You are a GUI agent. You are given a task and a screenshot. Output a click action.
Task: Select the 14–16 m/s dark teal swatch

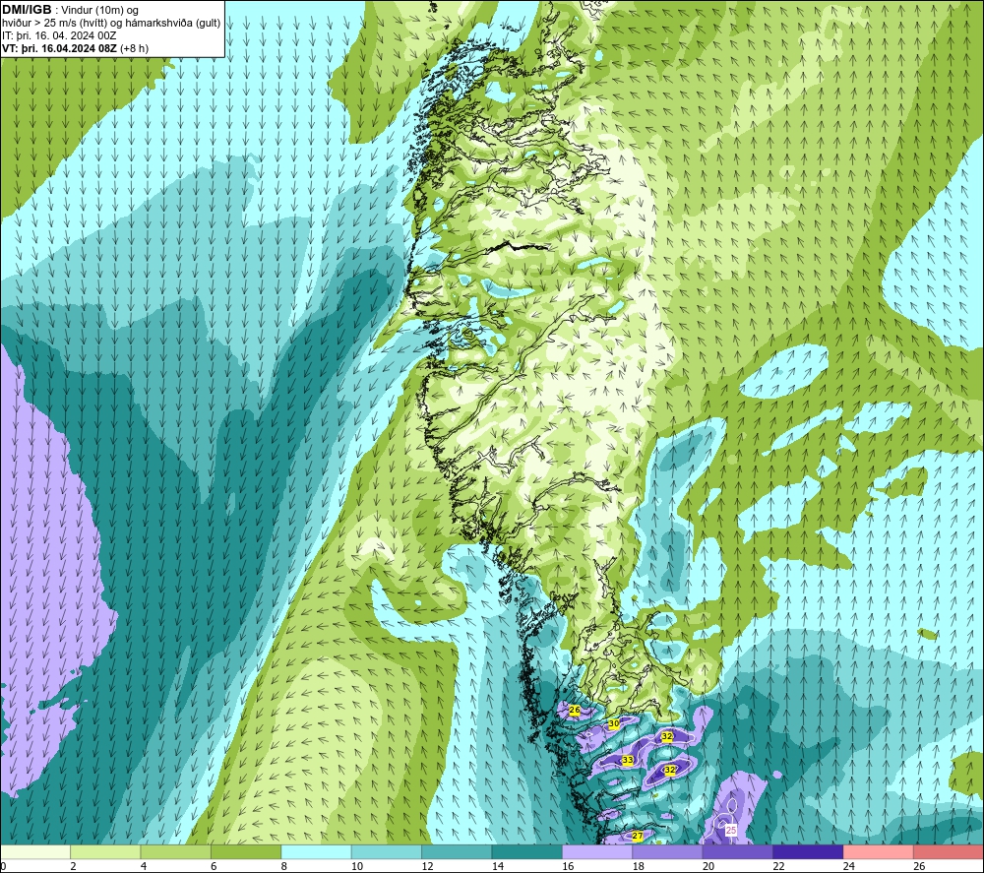527,851
